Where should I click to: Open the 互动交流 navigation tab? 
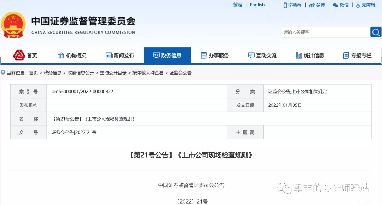point(262,55)
